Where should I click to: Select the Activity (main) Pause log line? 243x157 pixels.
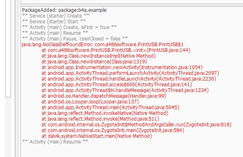(x=75, y=38)
